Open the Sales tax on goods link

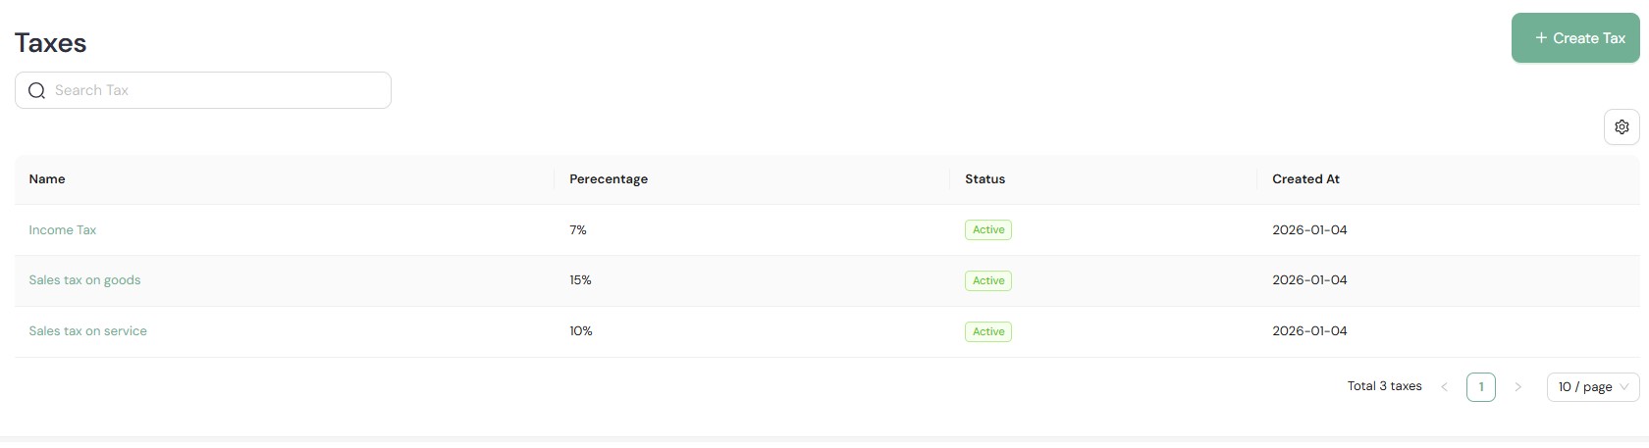tap(84, 280)
